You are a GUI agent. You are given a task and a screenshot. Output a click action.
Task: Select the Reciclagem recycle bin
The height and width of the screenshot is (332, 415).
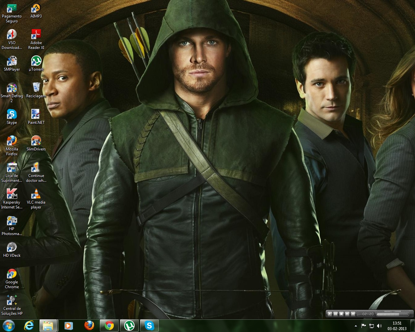click(x=36, y=90)
